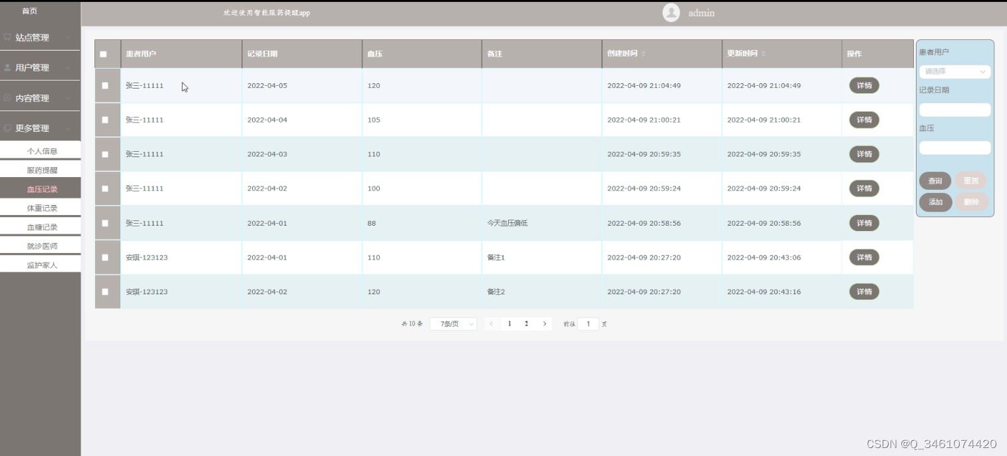
Task: Open the 患者用户 请选择 dropdown
Action: pos(954,71)
